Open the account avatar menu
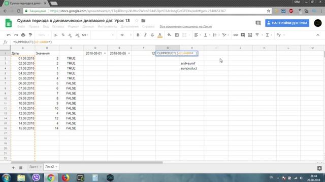This screenshot has width=325, height=182. (x=318, y=23)
